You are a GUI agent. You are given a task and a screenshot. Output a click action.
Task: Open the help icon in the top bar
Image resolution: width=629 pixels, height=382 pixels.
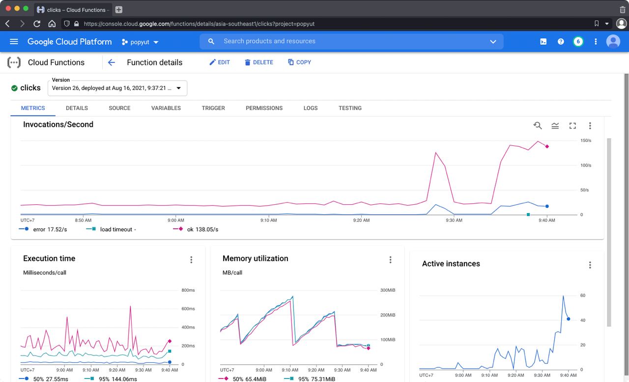click(561, 41)
